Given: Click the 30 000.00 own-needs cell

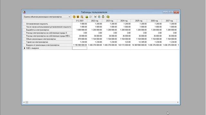Looking at the screenshot, I should 80,36.
